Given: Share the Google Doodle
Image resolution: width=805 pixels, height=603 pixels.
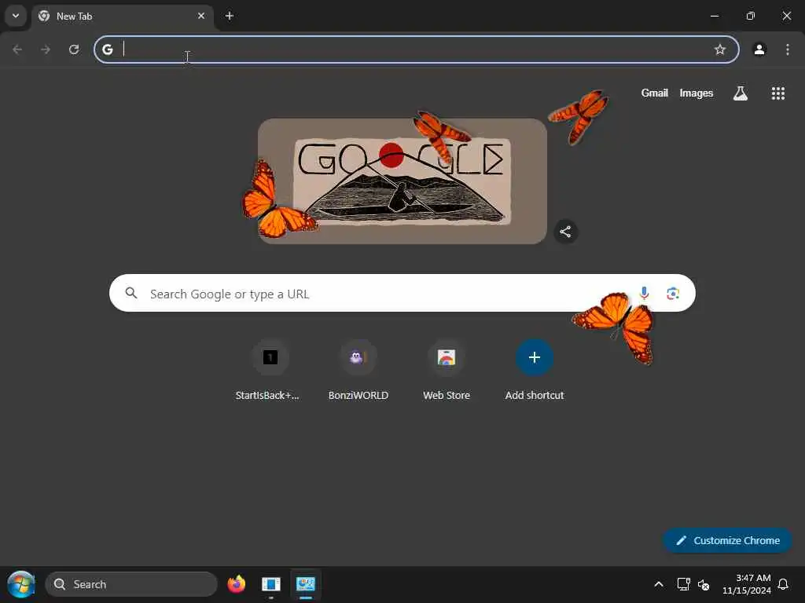Looking at the screenshot, I should click(x=565, y=232).
